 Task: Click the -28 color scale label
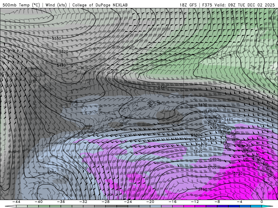[x=106, y=202]
